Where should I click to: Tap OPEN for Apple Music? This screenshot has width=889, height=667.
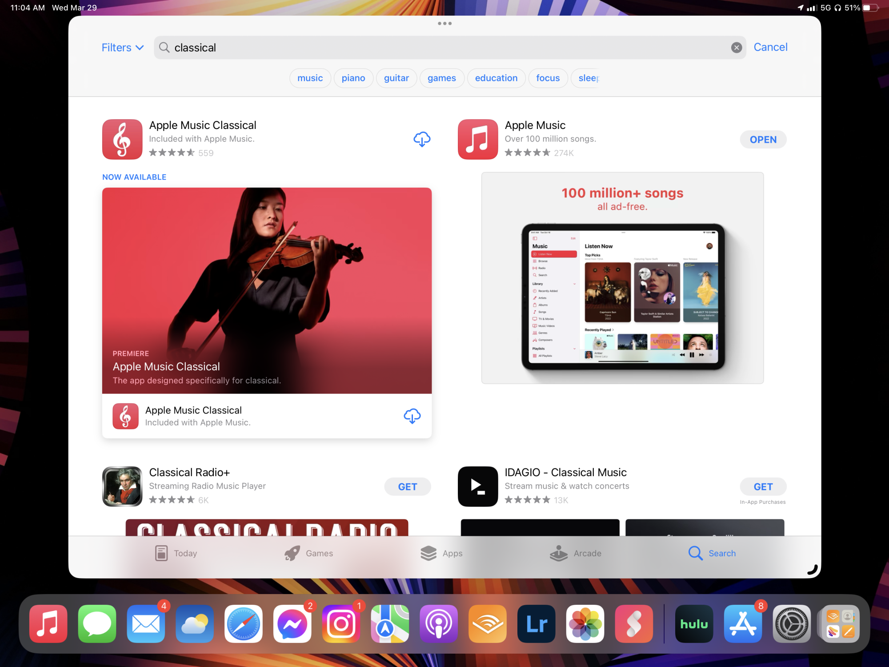tap(763, 140)
